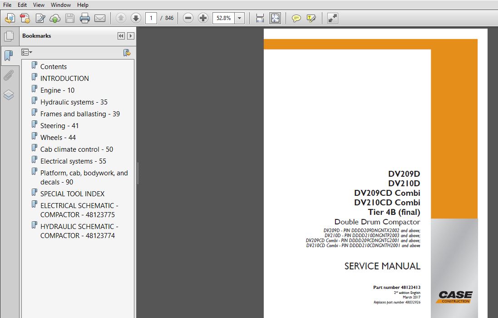Click the Highlight text tool icon
Image resolution: width=498 pixels, height=318 pixels.
pos(311,18)
